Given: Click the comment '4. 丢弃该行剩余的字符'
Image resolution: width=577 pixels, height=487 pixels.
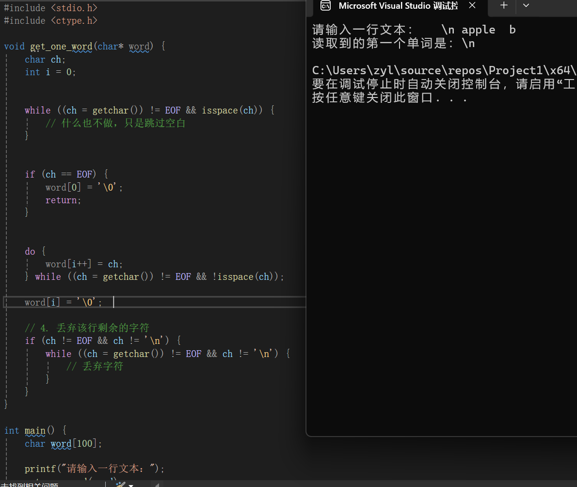Looking at the screenshot, I should [x=87, y=327].
